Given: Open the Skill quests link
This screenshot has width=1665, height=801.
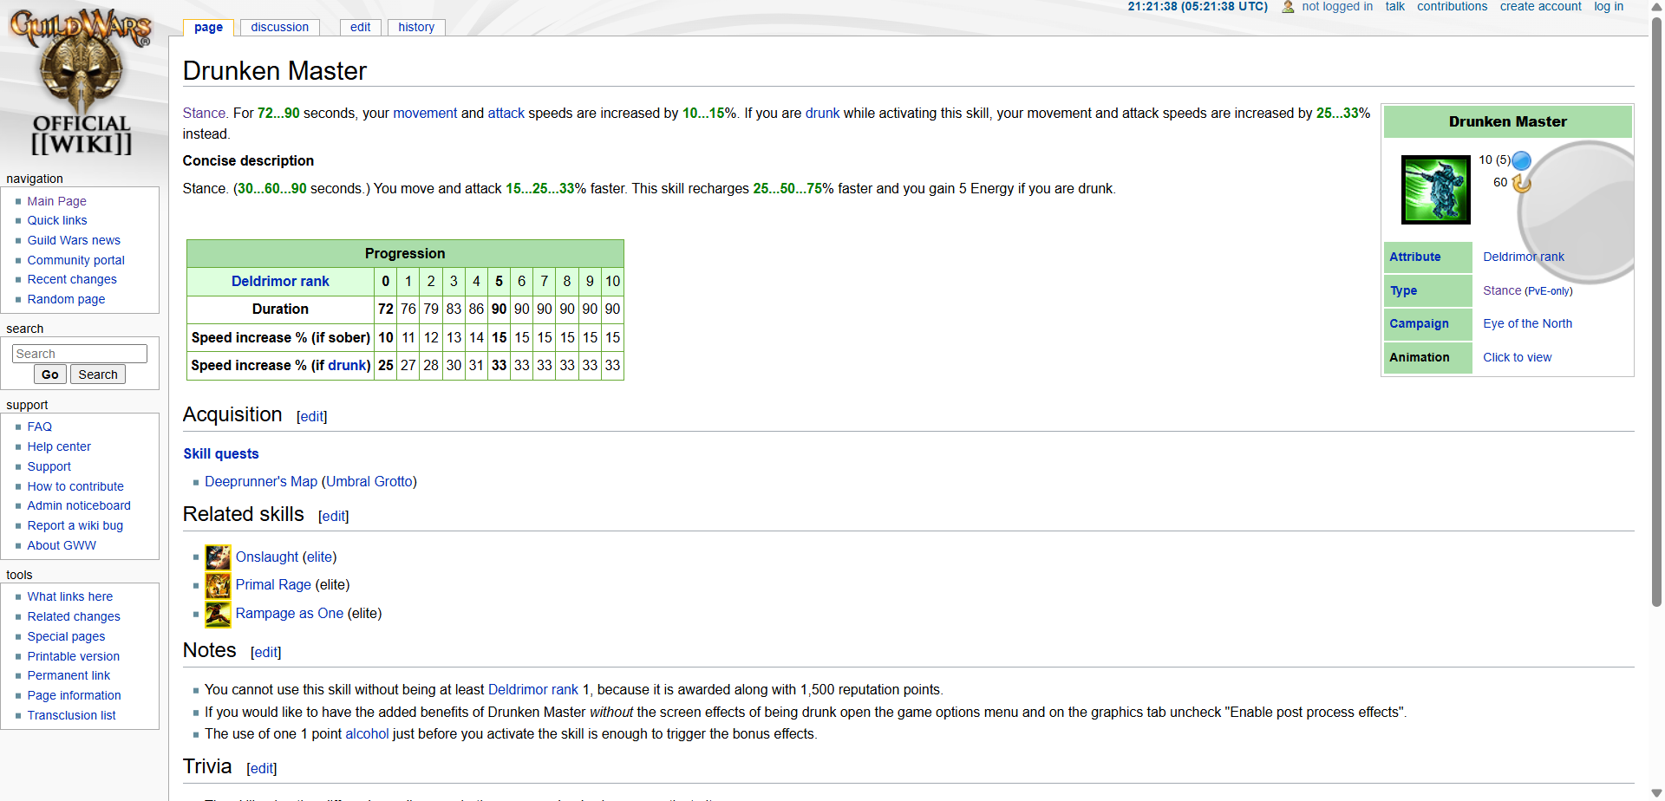Looking at the screenshot, I should coord(221,453).
